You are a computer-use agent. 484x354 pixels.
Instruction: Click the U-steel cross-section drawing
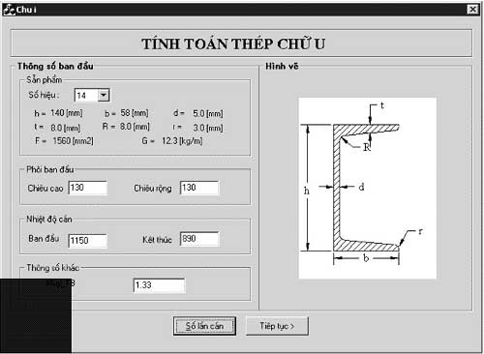[368, 189]
